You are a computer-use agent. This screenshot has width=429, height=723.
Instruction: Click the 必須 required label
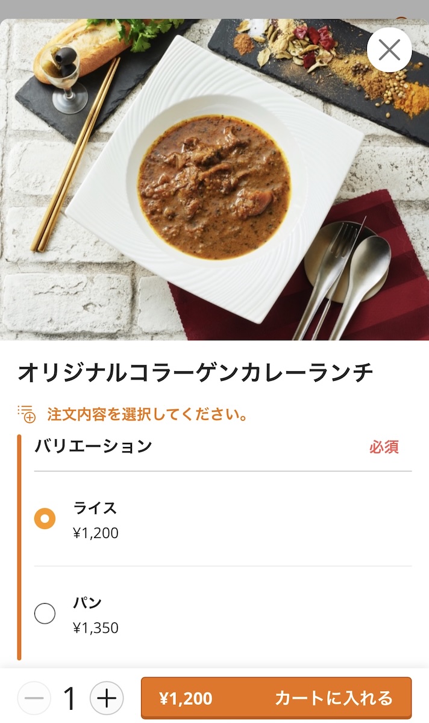coord(384,447)
